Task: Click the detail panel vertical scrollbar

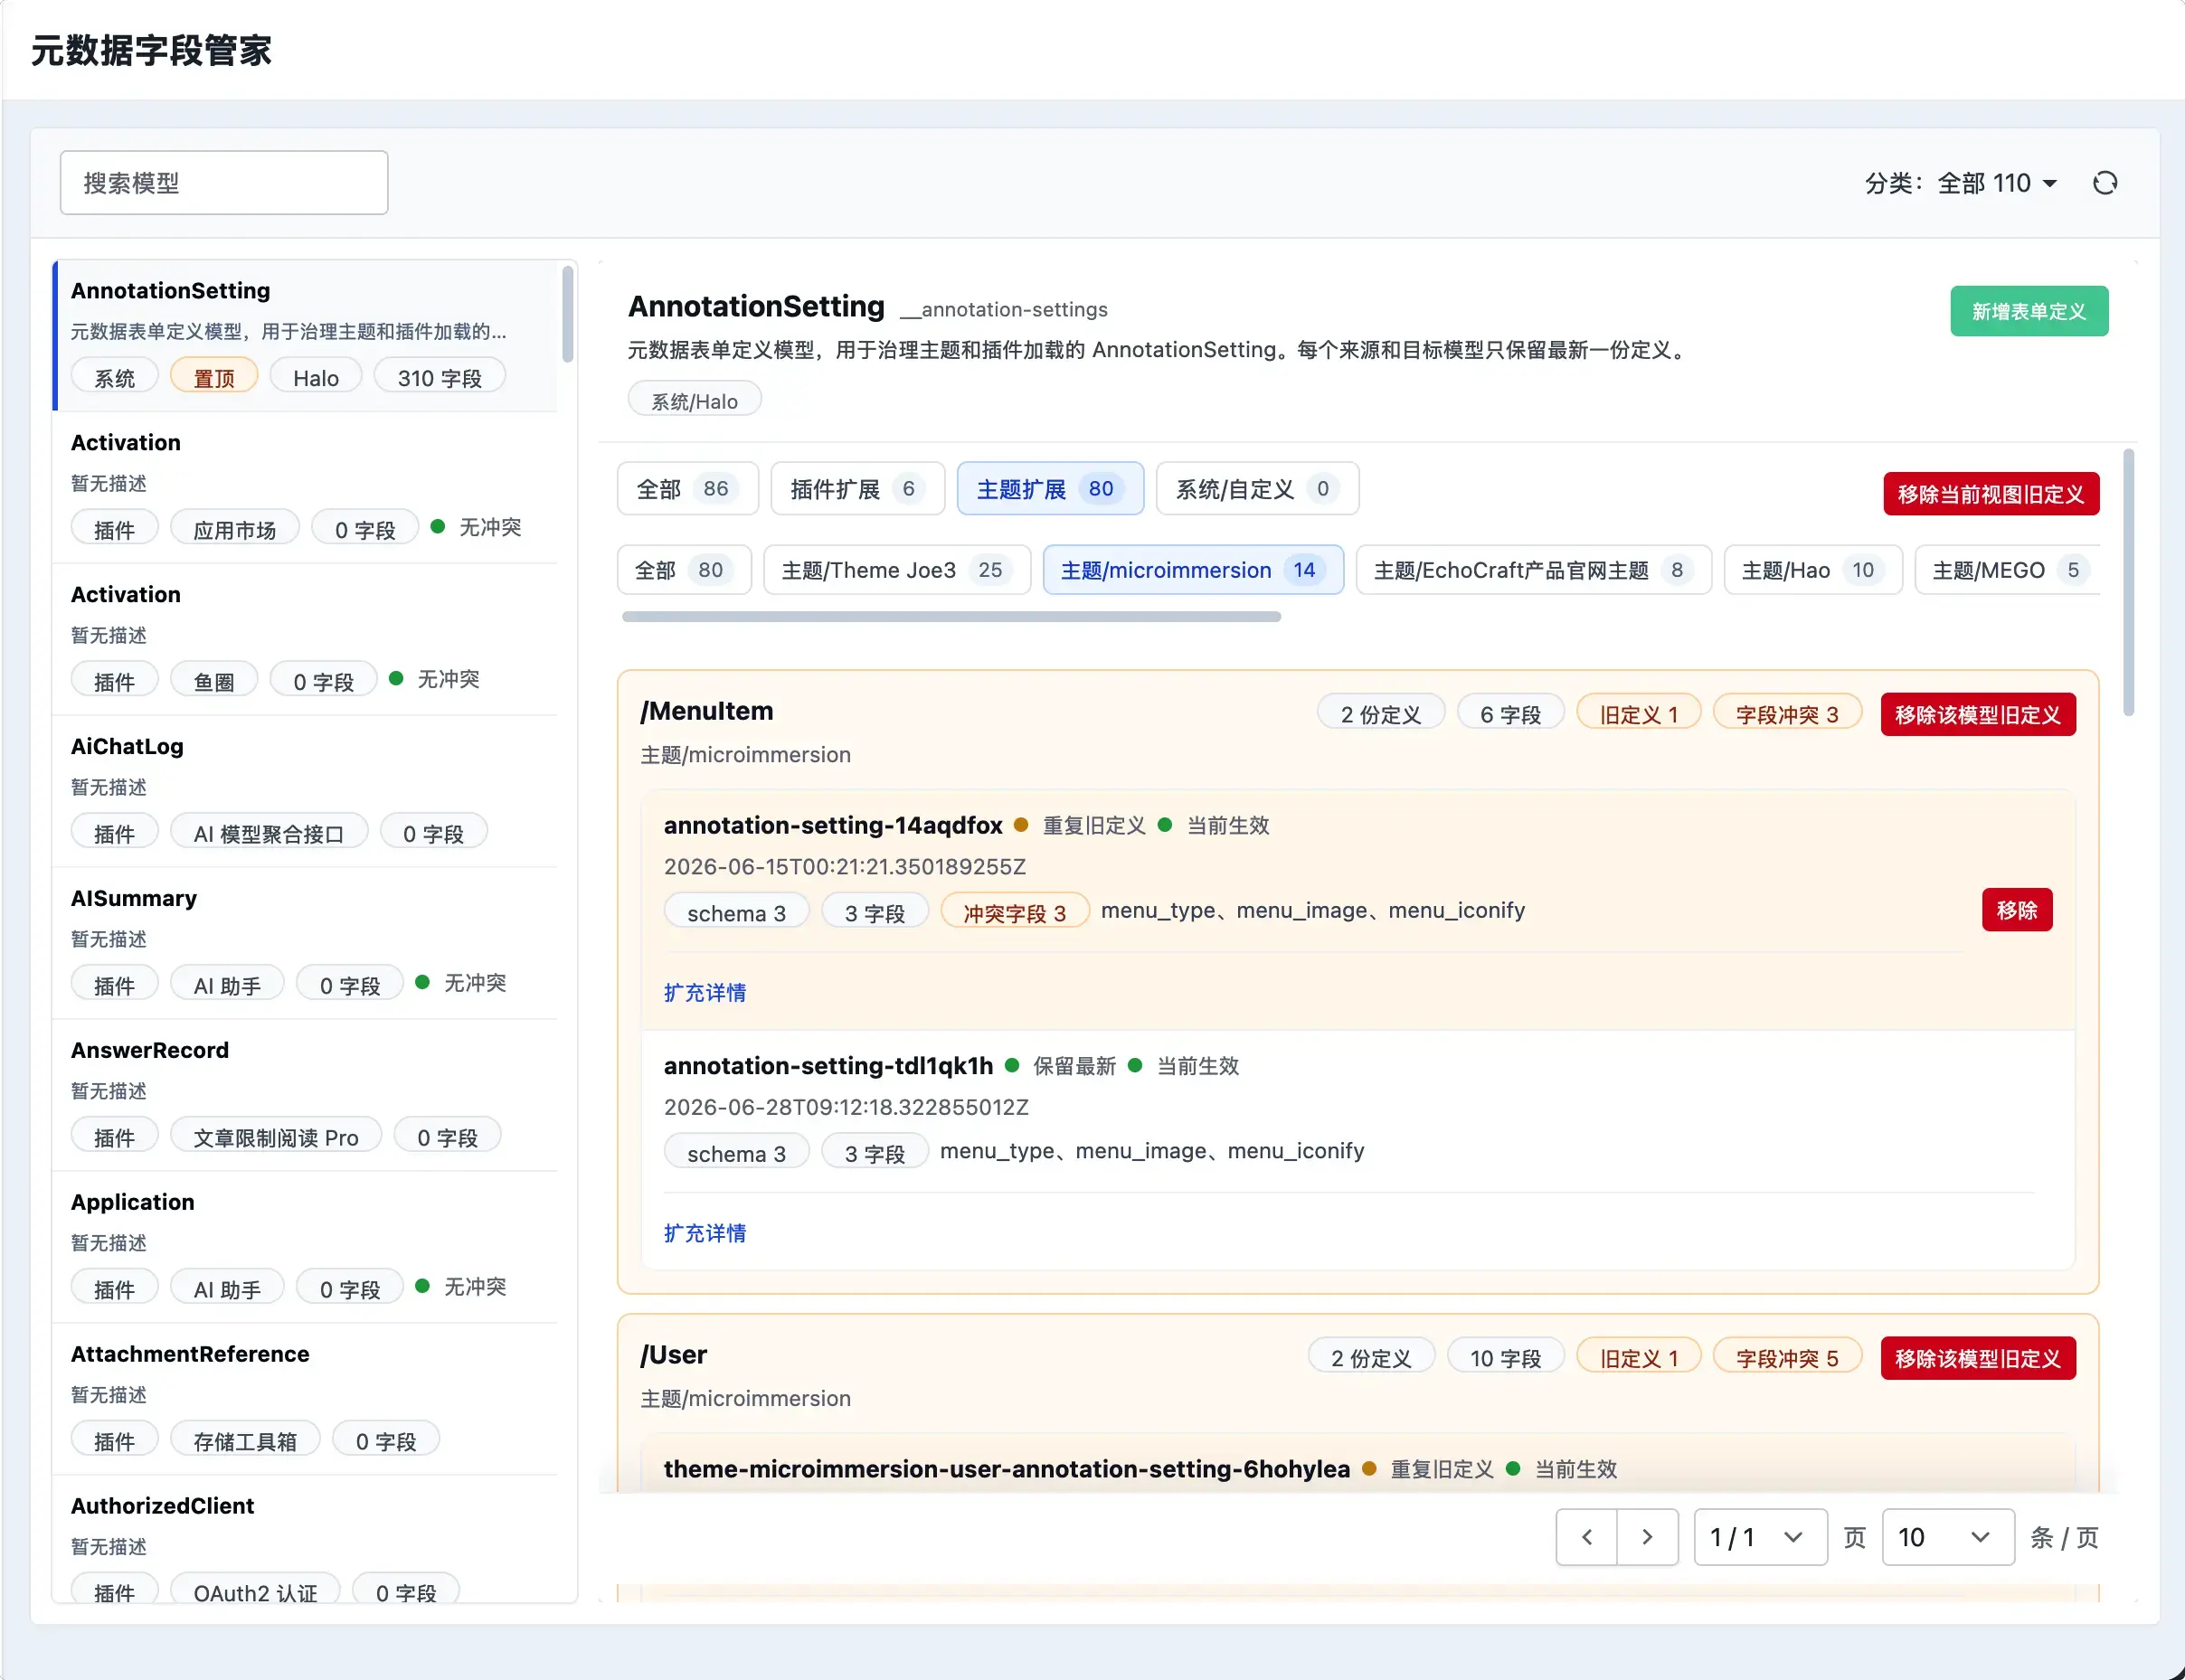Action: pyautogui.click(x=2128, y=582)
